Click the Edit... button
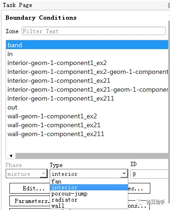This screenshot has width=170, height=210. click(30, 188)
